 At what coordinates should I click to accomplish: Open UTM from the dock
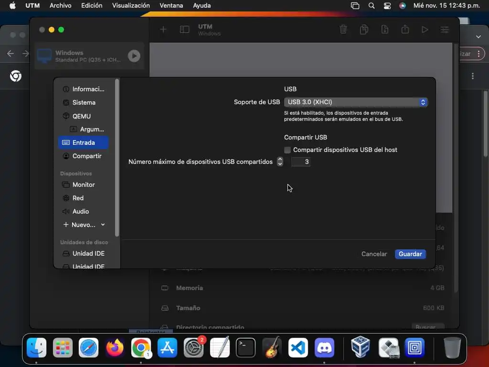point(415,348)
